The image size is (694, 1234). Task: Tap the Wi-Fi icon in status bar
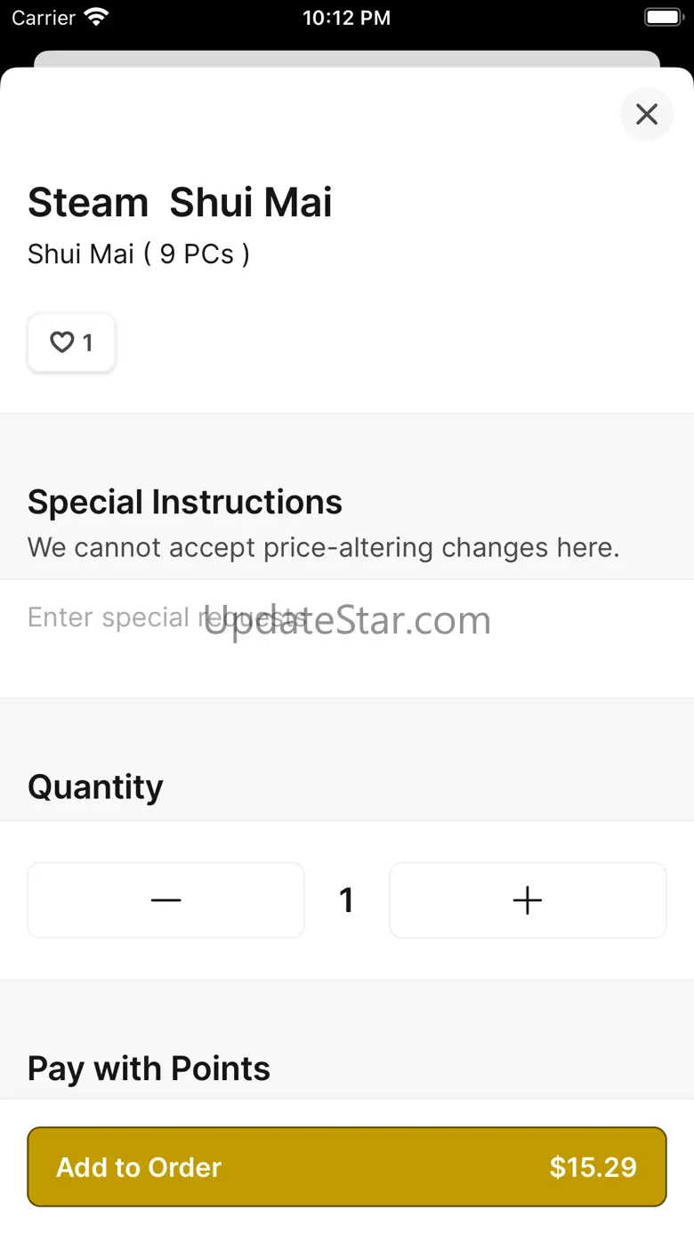(96, 17)
